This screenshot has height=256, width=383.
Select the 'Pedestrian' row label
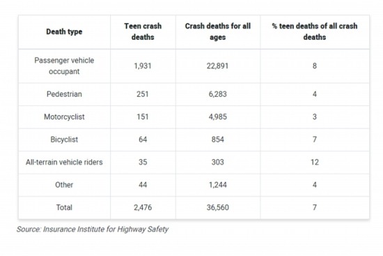(x=64, y=94)
